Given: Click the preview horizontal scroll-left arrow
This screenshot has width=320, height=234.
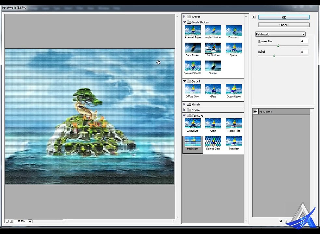Looking at the screenshot, I should click(x=65, y=221).
